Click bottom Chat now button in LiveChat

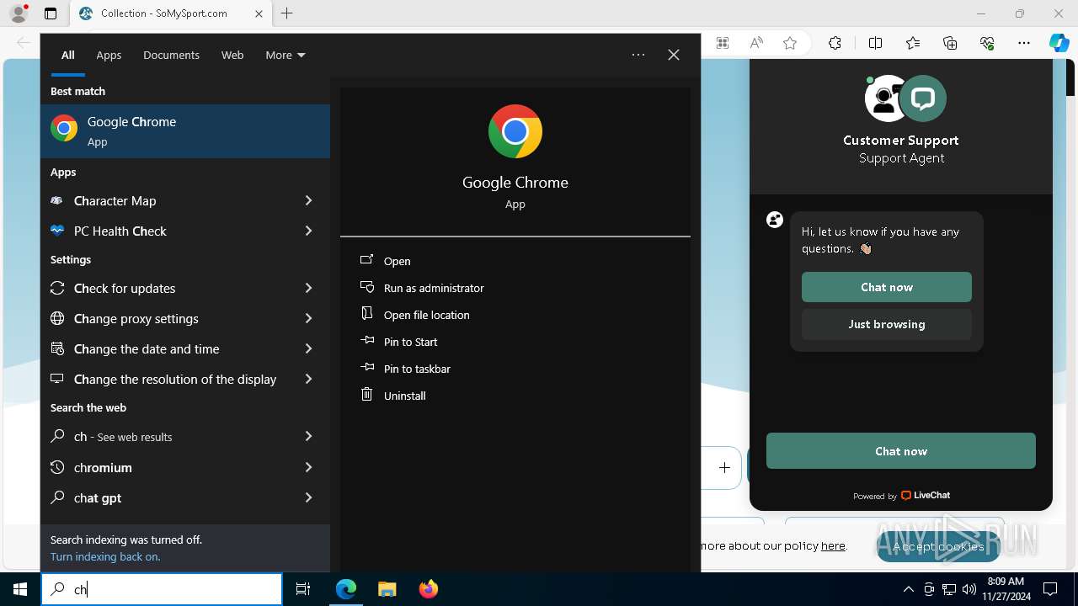point(901,451)
